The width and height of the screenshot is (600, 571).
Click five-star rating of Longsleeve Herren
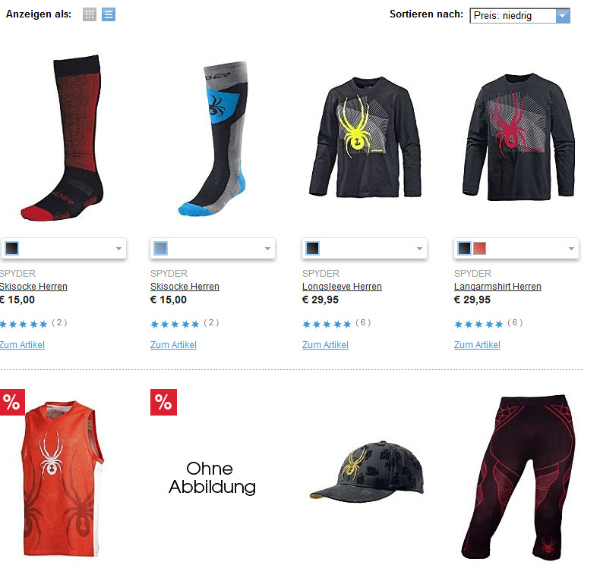point(327,325)
